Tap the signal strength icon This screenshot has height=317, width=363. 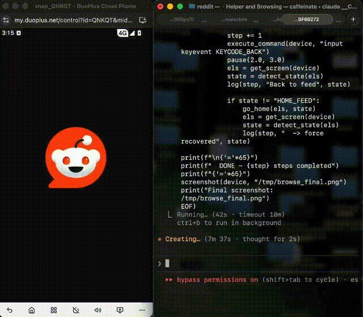click(x=132, y=33)
